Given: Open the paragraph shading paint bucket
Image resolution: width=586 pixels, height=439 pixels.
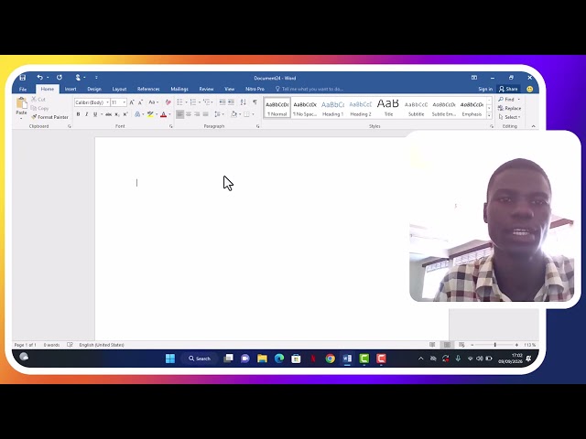Looking at the screenshot, I should 234,114.
